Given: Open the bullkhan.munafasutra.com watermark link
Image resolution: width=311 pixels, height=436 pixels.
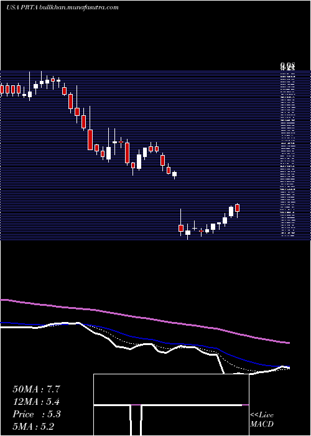Looking at the screenshot, I should pyautogui.click(x=80, y=7).
